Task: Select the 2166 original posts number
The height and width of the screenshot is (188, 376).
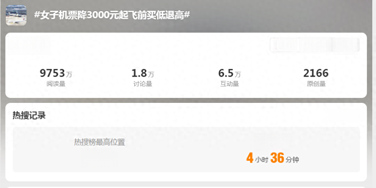Action: [316, 73]
